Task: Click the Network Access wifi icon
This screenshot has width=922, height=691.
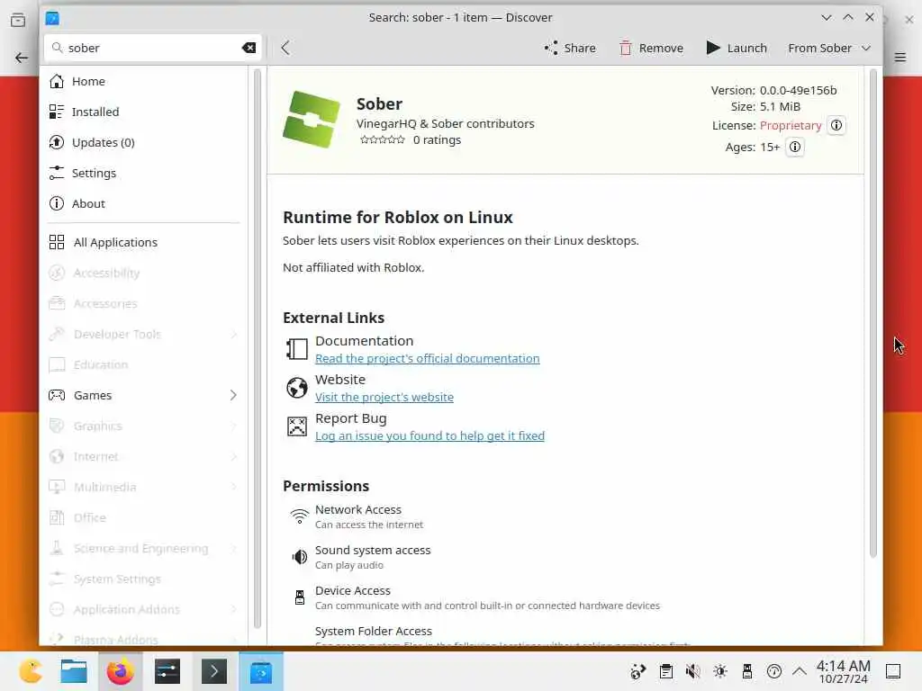Action: point(299,516)
